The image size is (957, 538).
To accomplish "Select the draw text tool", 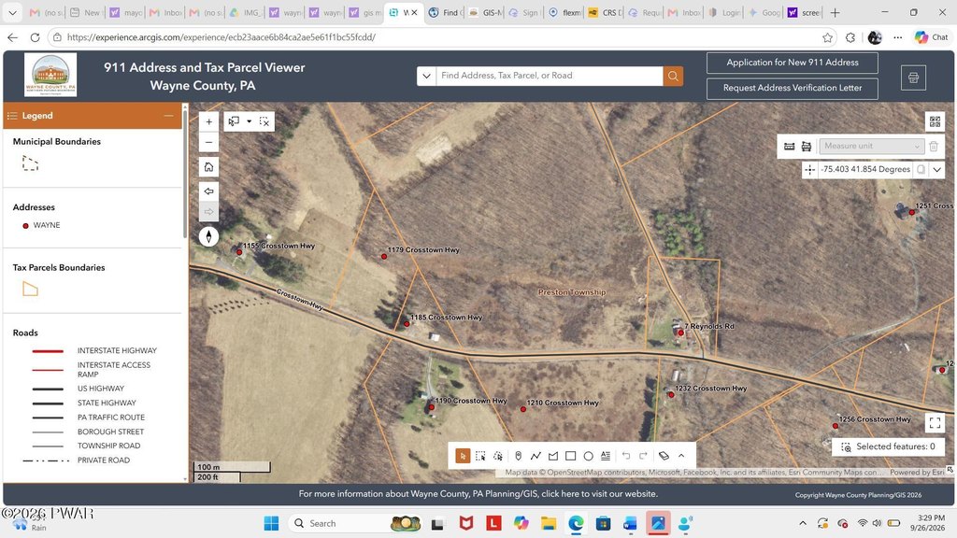I will 606,456.
